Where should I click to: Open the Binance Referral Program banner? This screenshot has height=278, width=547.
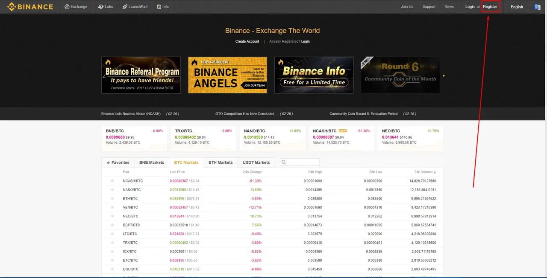point(141,75)
